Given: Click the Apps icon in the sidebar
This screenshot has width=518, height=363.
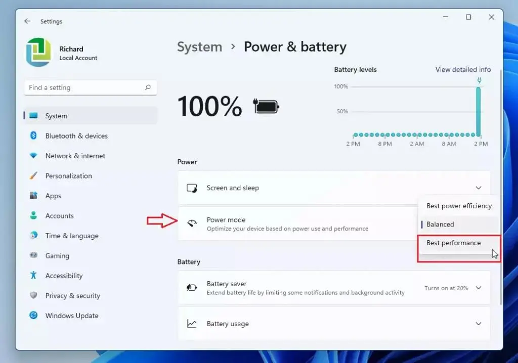Looking at the screenshot, I should [33, 195].
